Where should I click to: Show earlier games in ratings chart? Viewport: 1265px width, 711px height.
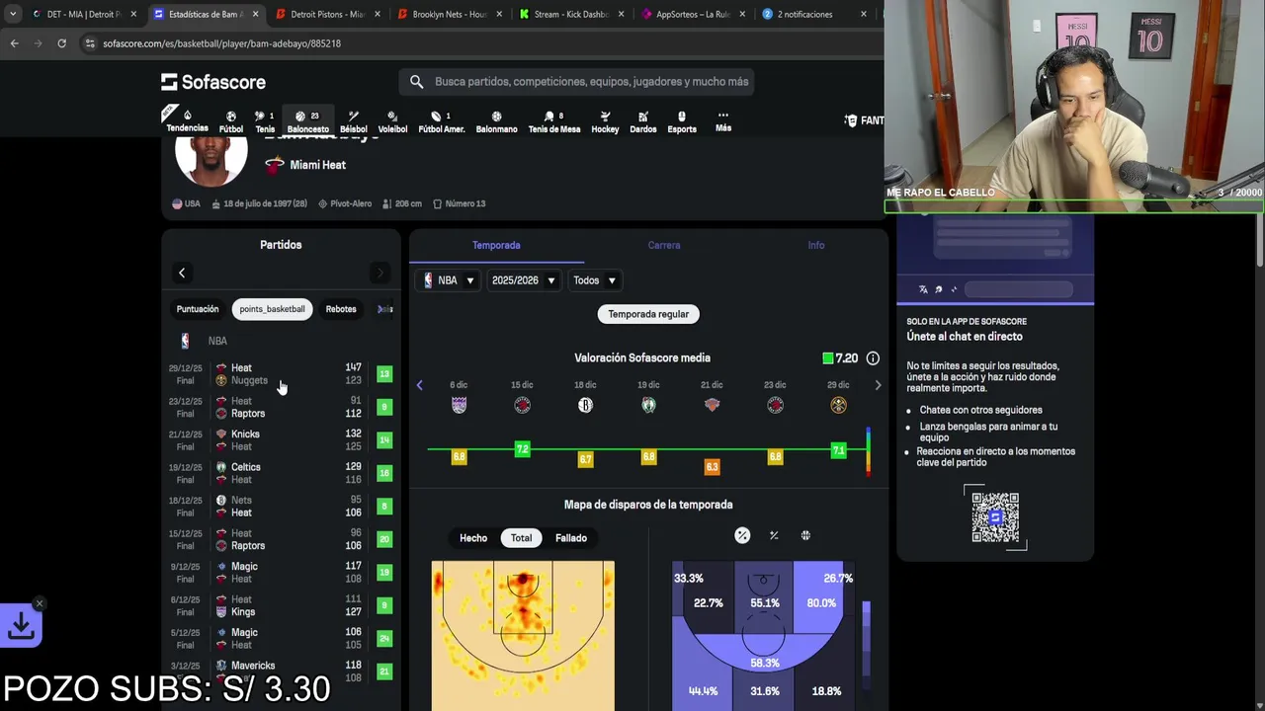(419, 385)
